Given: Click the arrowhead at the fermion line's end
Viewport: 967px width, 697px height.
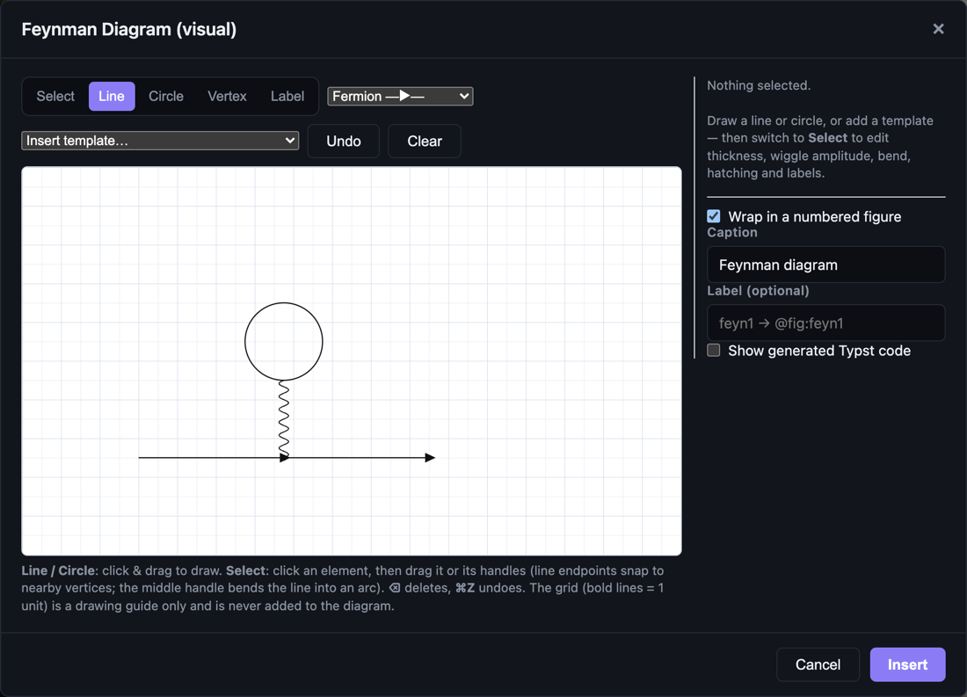Looking at the screenshot, I should pos(430,458).
